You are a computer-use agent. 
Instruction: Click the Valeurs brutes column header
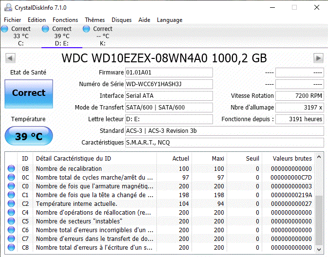pyautogui.click(x=289, y=159)
